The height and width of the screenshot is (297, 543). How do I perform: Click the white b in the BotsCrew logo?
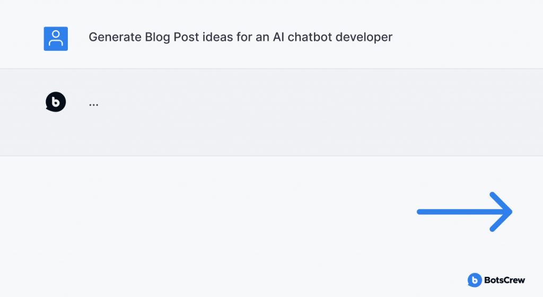[x=475, y=281]
